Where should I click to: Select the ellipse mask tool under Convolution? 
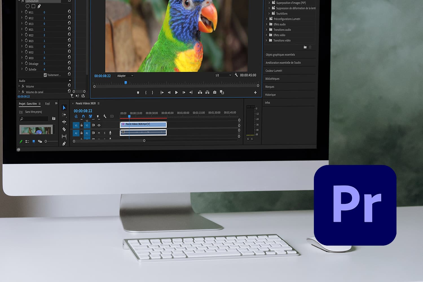pyautogui.click(x=28, y=6)
